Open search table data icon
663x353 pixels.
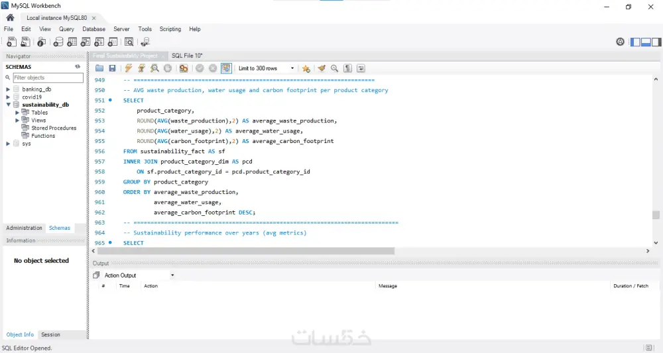point(129,42)
